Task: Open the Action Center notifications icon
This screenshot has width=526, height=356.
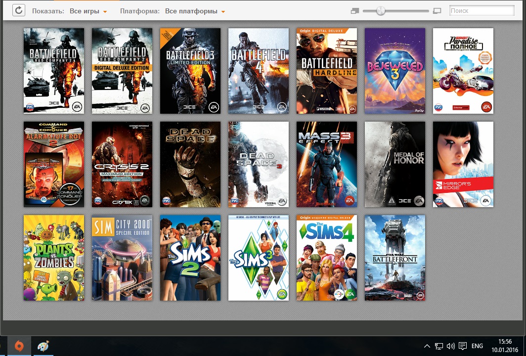Action: [x=463, y=346]
